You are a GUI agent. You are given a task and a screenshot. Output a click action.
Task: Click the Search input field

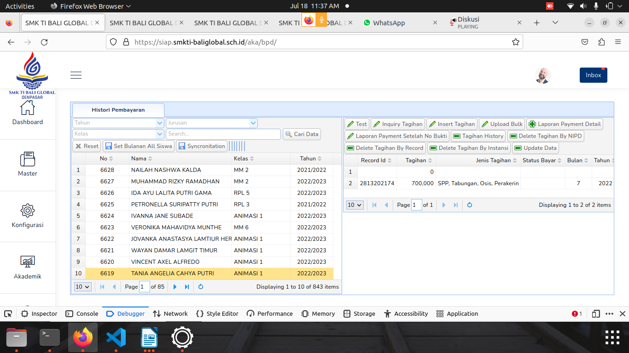tap(223, 134)
